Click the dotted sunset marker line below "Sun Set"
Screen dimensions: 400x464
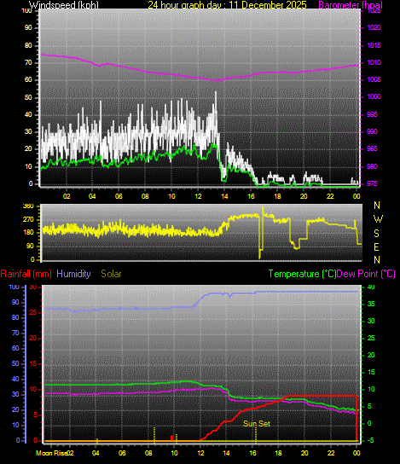(x=256, y=434)
